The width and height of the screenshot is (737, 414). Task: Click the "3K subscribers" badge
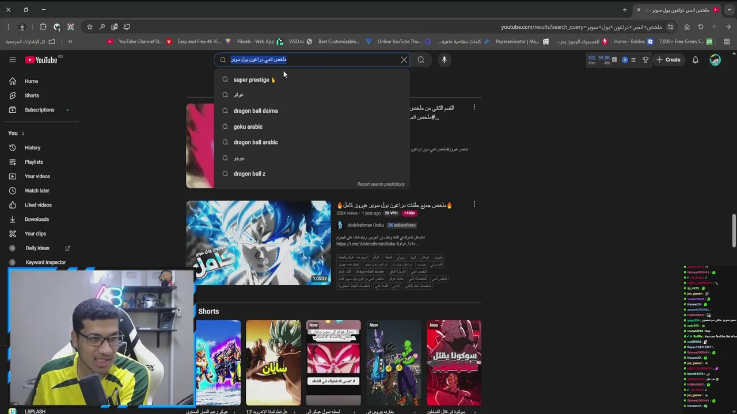[x=401, y=225]
